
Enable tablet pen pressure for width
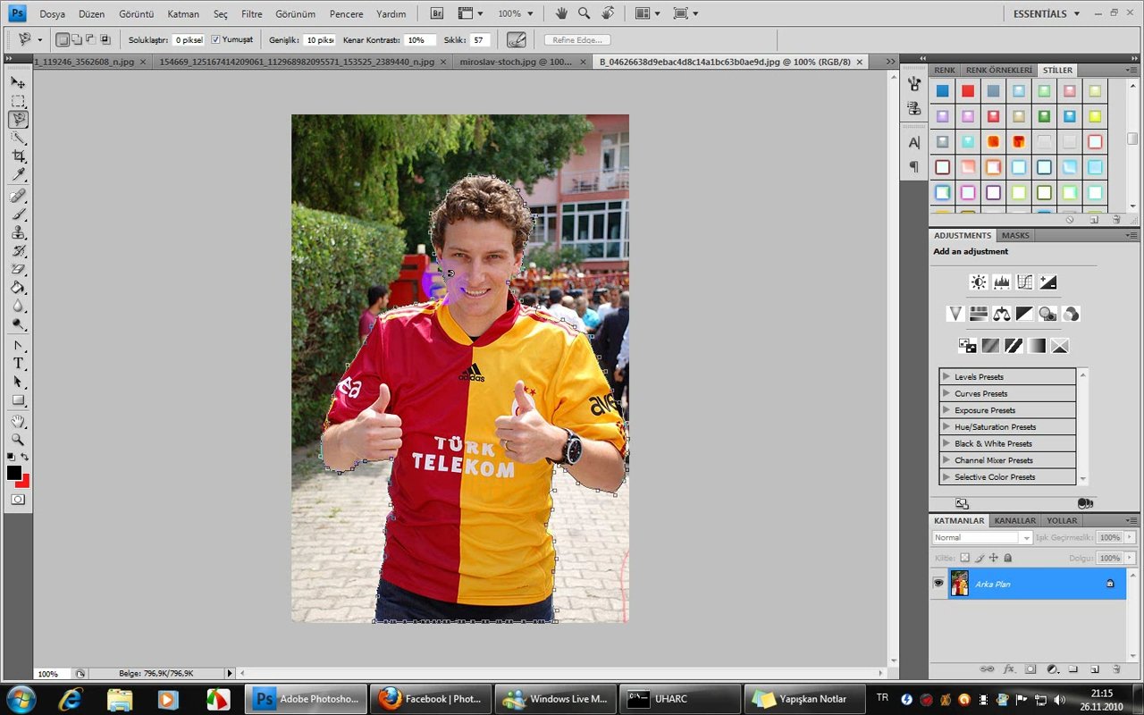[x=516, y=39]
